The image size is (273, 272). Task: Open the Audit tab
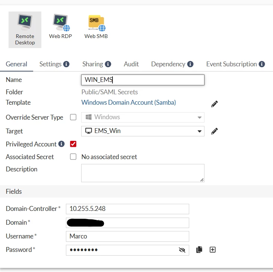(131, 64)
